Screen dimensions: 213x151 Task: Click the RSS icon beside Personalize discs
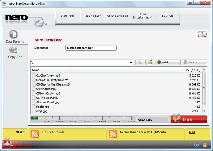(x=113, y=134)
